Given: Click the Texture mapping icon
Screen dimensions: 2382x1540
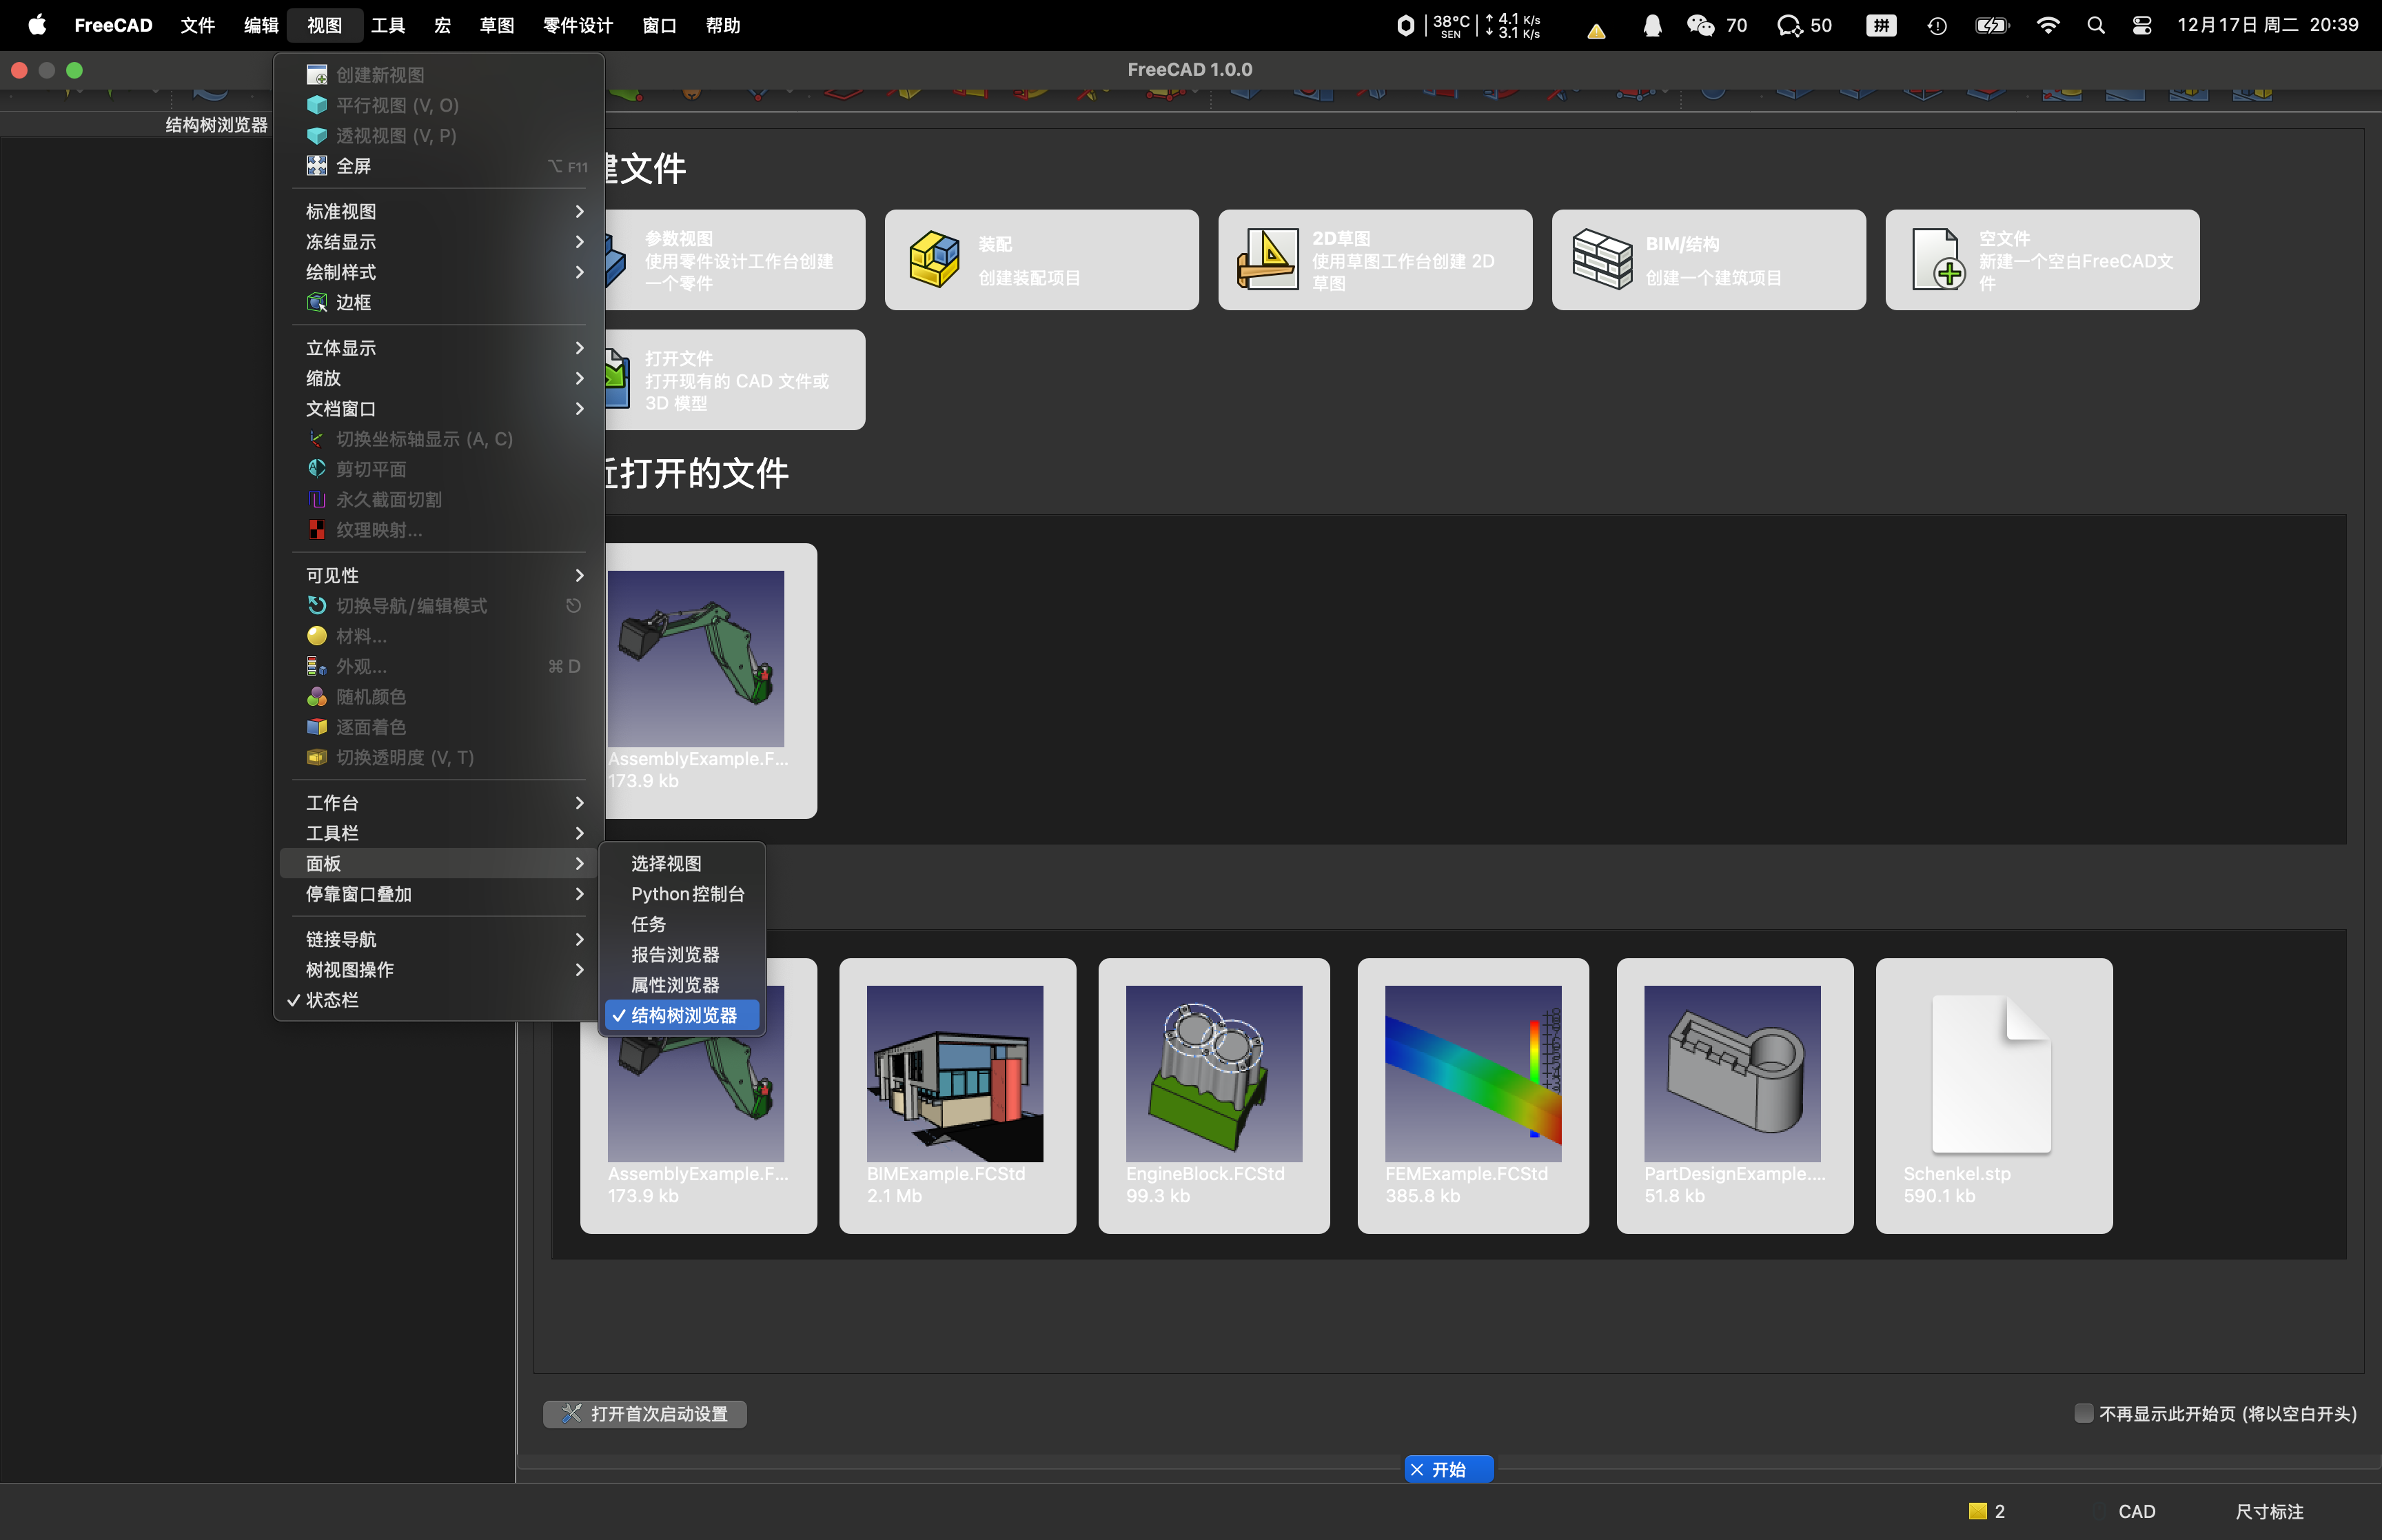Looking at the screenshot, I should [317, 530].
